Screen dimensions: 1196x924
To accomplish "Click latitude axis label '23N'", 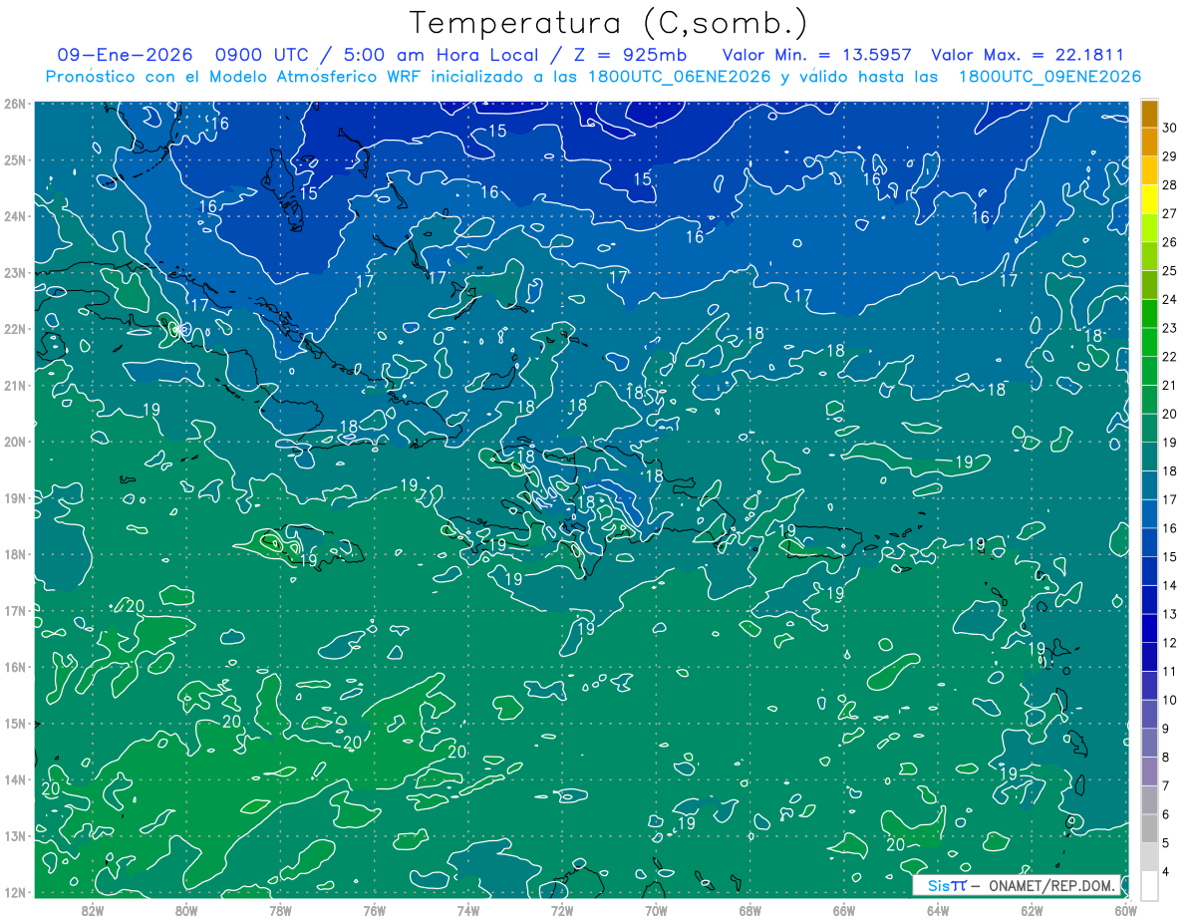I will pos(16,272).
